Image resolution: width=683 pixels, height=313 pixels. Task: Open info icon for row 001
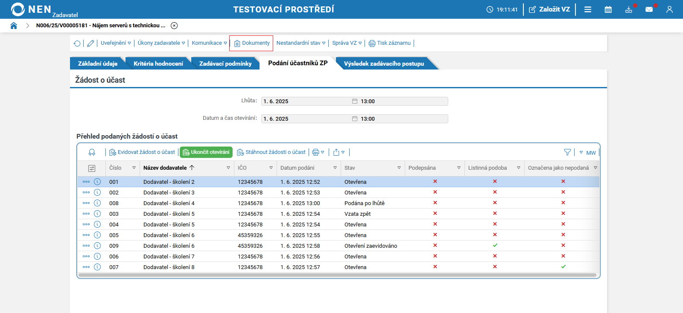pyautogui.click(x=97, y=182)
